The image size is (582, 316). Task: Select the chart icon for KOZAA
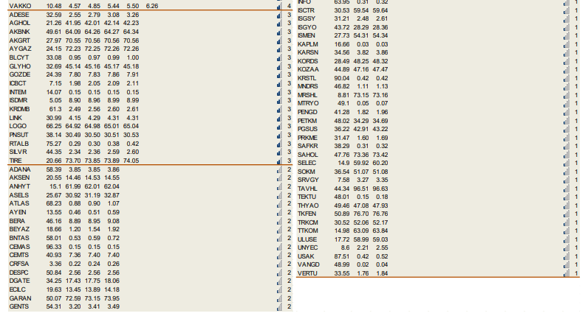click(566, 70)
